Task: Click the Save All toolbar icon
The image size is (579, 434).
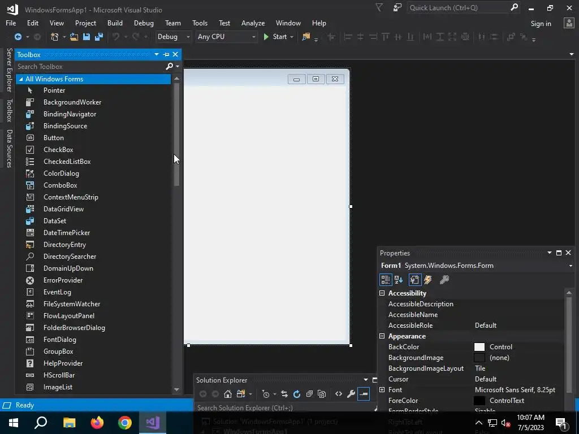Action: 99,37
